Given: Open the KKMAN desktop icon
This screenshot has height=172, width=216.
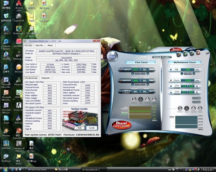Looking at the screenshot, I should (x=6, y=56).
